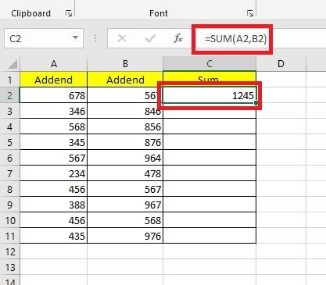Viewport: 326px width, 285px height.
Task: Select cell B8 containing 567
Action: coord(125,189)
